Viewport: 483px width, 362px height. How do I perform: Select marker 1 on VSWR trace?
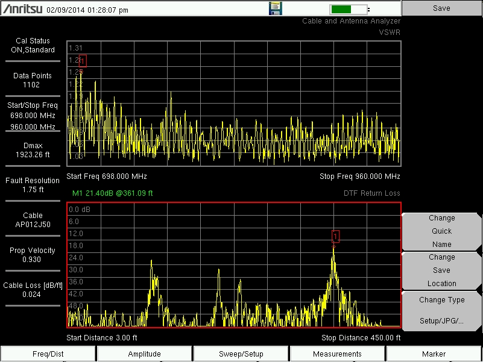(83, 61)
